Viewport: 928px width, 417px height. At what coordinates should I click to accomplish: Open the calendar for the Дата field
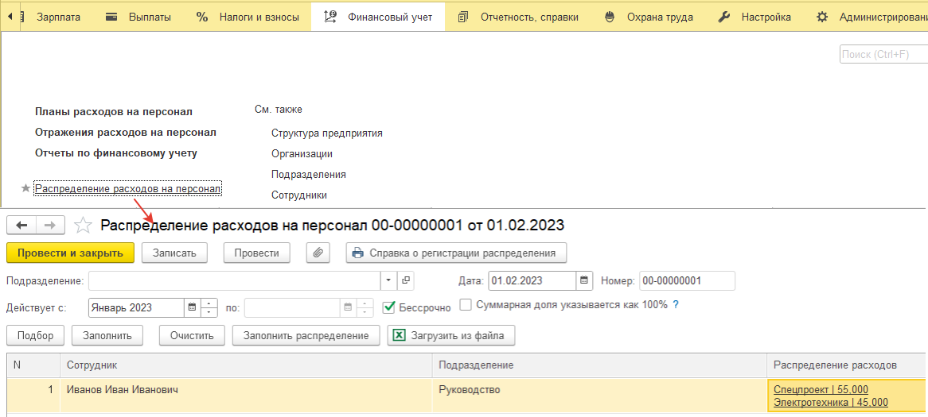(584, 280)
